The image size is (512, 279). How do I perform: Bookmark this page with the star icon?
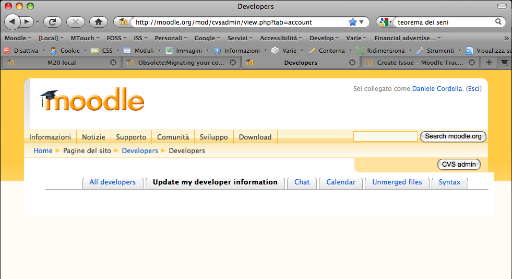(353, 22)
